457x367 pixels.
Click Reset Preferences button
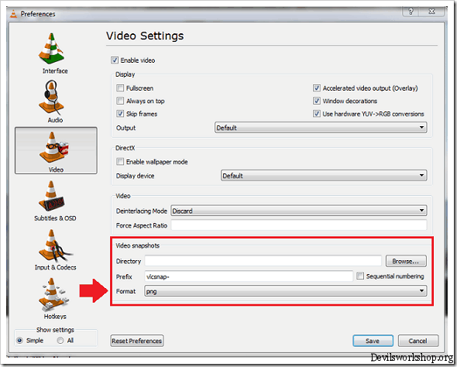pyautogui.click(x=137, y=341)
